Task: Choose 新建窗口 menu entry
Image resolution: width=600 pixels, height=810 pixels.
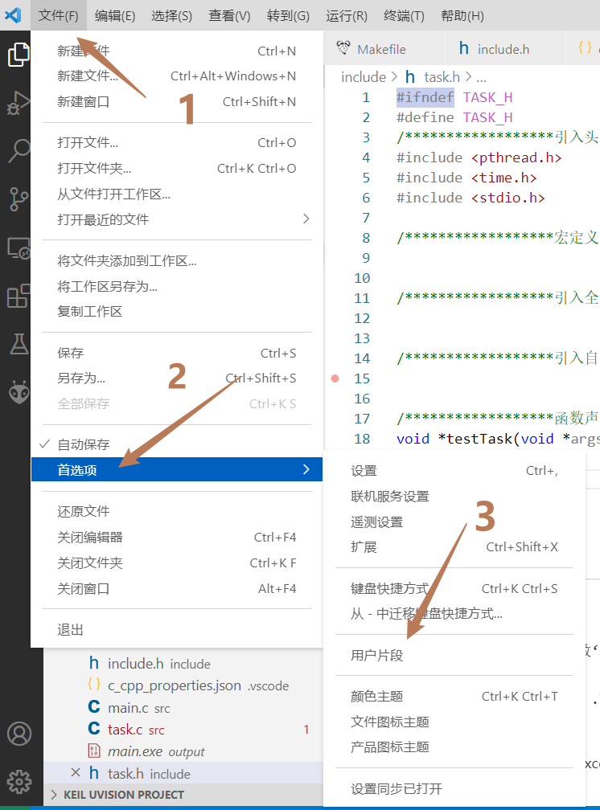Action: [x=176, y=102]
